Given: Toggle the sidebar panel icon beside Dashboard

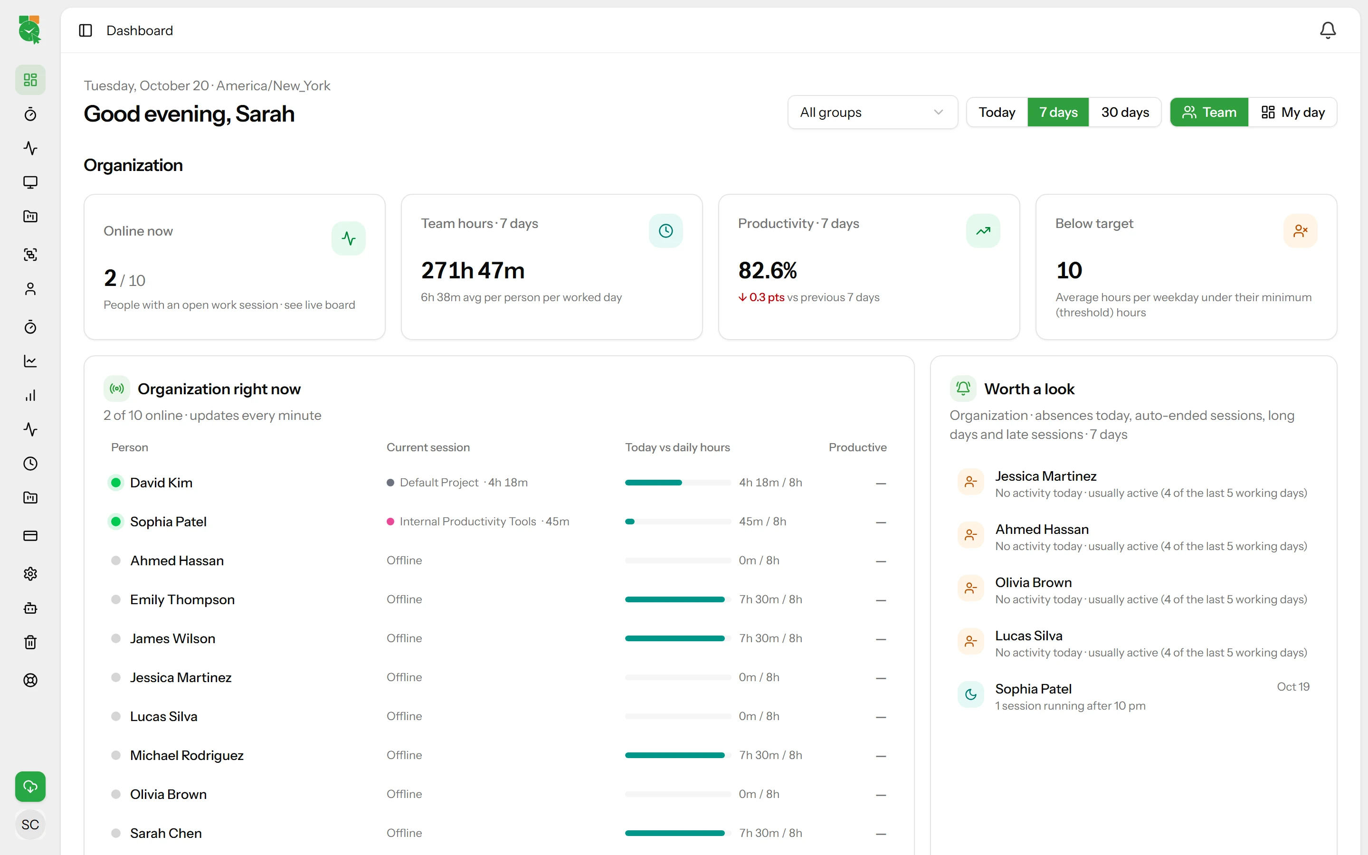Looking at the screenshot, I should click(85, 30).
